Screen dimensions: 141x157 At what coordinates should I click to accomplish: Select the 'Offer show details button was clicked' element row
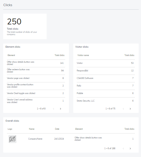(x=36, y=63)
